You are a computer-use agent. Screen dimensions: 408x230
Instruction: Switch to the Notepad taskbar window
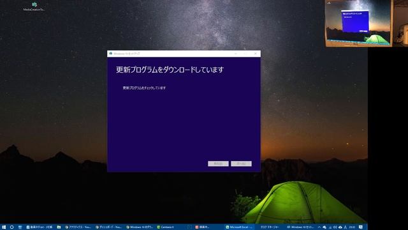(40, 227)
